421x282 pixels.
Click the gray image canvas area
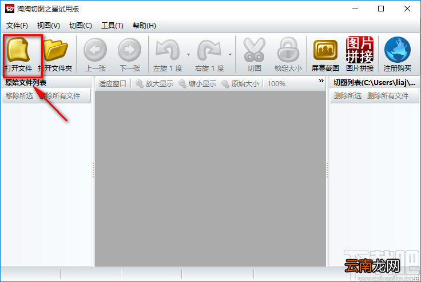tap(210, 179)
